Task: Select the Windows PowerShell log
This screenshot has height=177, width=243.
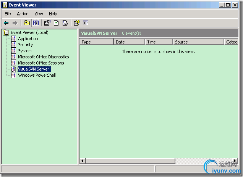Action: [x=37, y=75]
